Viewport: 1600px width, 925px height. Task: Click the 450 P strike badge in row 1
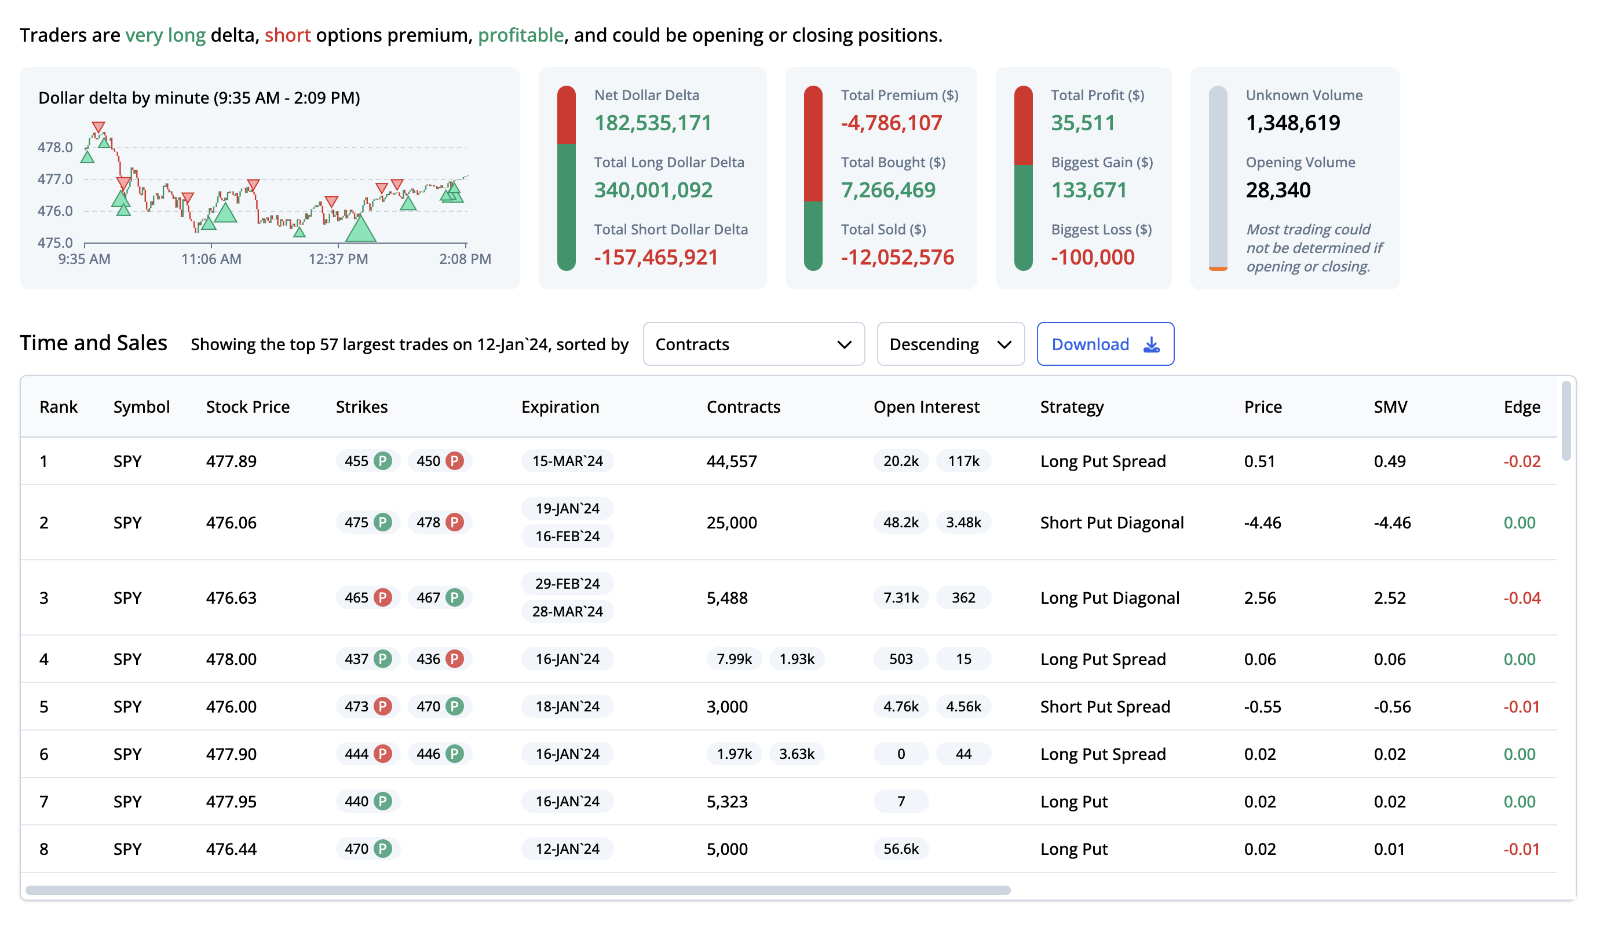pos(439,461)
